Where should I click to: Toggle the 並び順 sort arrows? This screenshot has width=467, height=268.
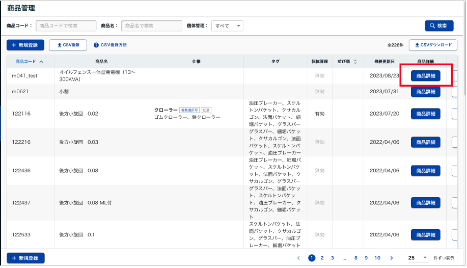(355, 62)
